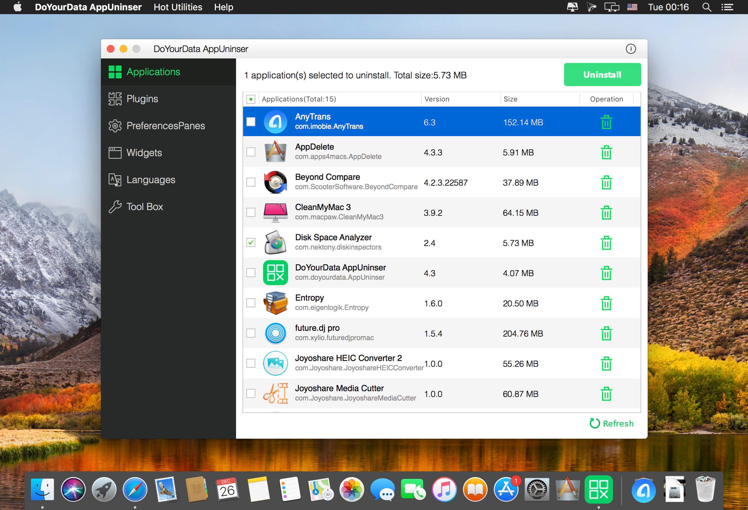Open the Hot Utilities menu

point(178,7)
